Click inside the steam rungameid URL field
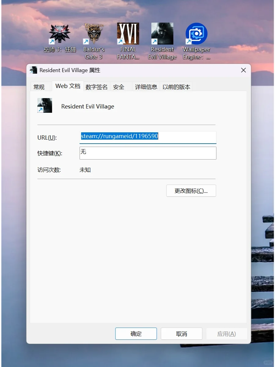This screenshot has height=367, width=275. click(x=148, y=137)
